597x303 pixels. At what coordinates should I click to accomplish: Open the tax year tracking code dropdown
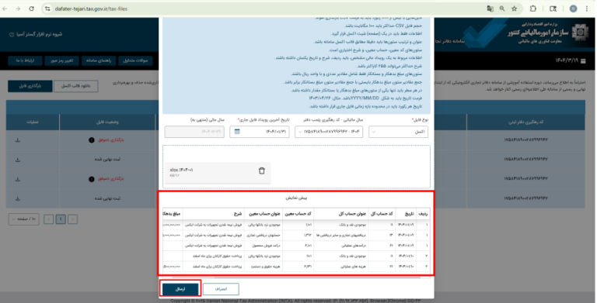click(329, 132)
